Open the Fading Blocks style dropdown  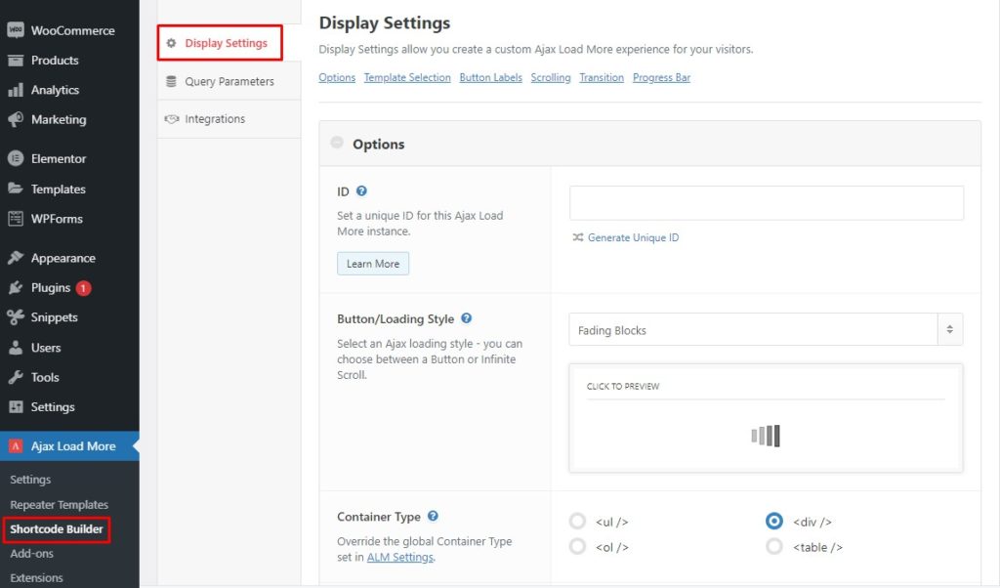pos(766,330)
